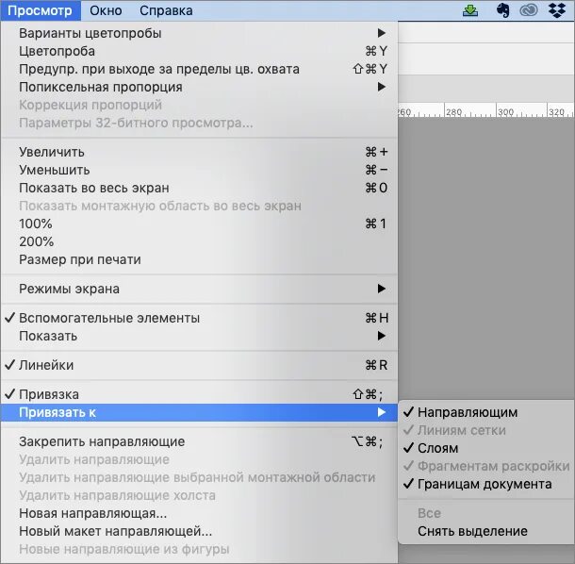575x564 pixels.
Task: Set zoom to 100%
Action: (x=200, y=224)
